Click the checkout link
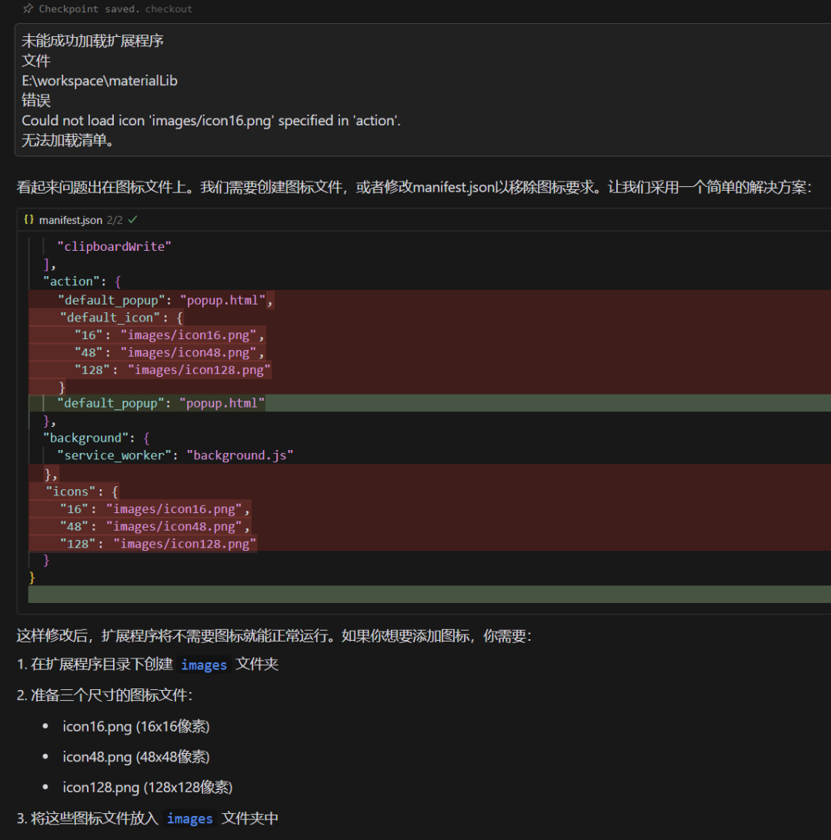 click(x=169, y=9)
